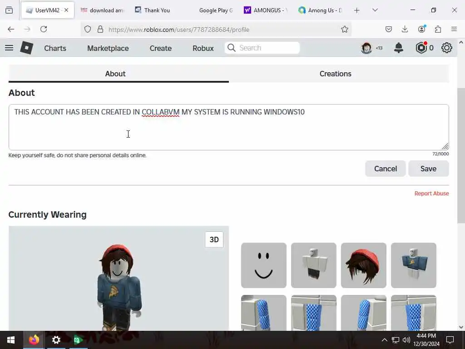Open the Roblox hamburger navigation menu
This screenshot has width=465, height=349.
9,48
